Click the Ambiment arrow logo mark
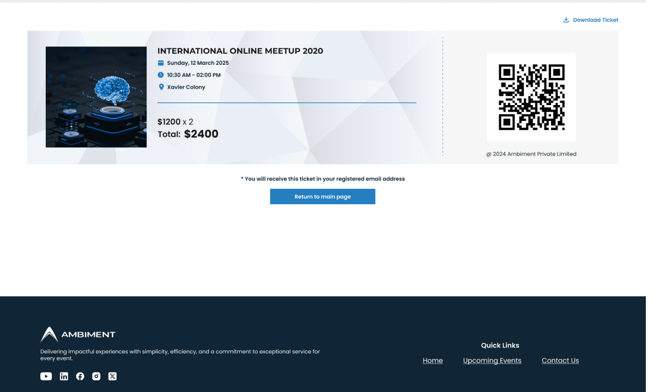The width and height of the screenshot is (654, 392). point(49,334)
